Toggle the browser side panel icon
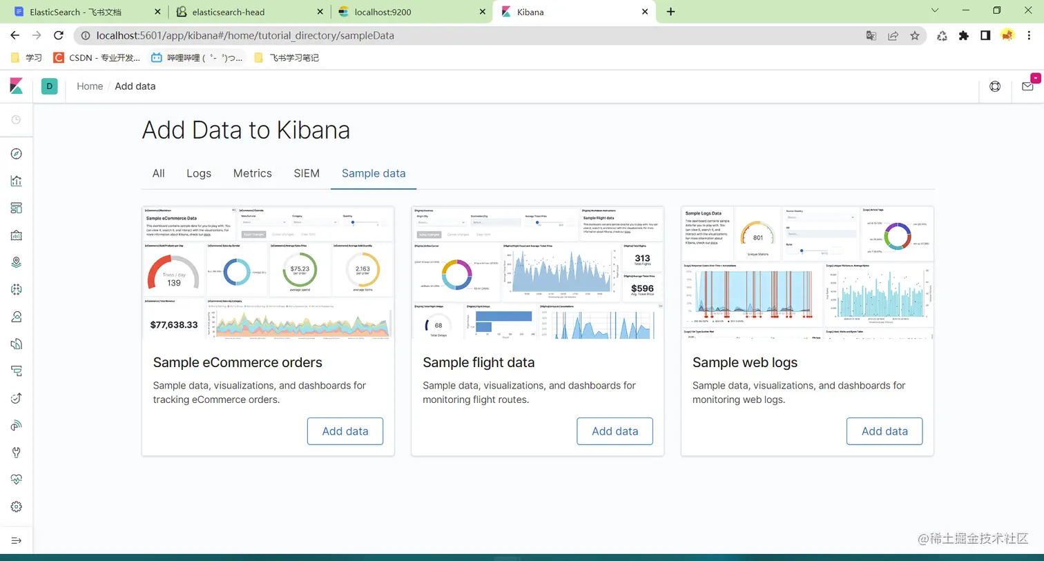This screenshot has width=1044, height=561. coord(985,36)
